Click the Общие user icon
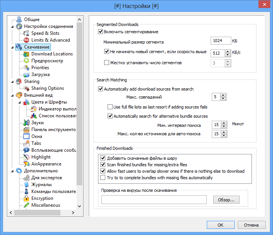 (x=19, y=19)
